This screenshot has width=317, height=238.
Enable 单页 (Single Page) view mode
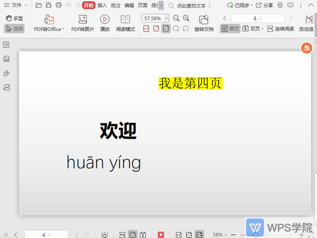click(x=230, y=29)
